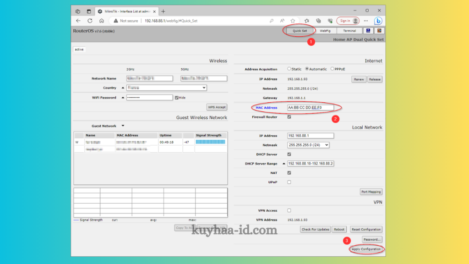Click the 2GHz Network Name field

pos(150,78)
